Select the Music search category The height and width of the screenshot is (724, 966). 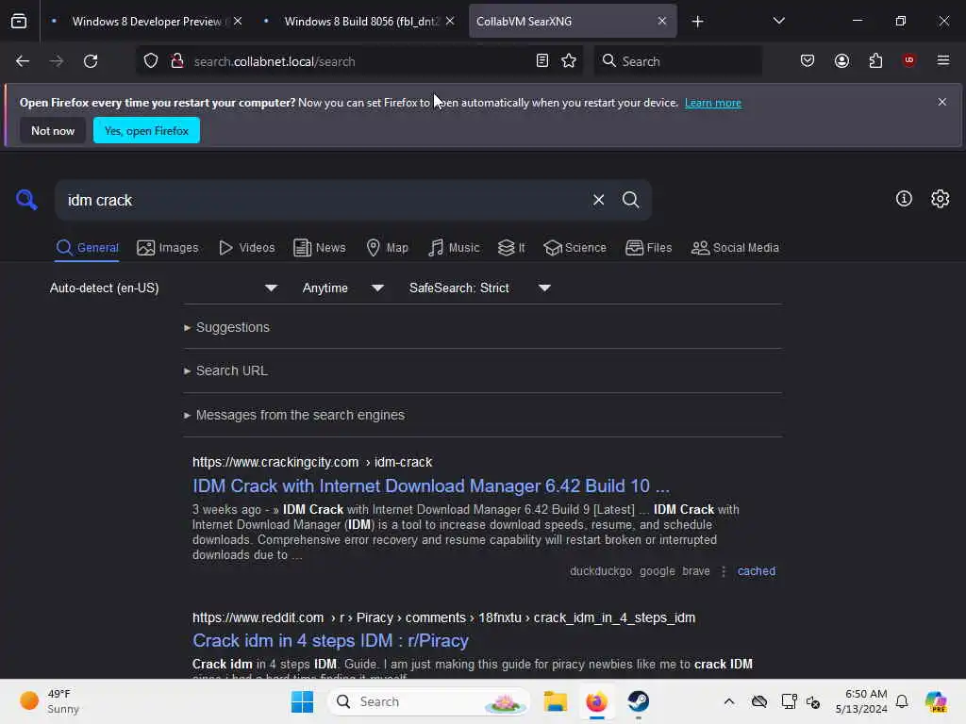pyautogui.click(x=454, y=248)
